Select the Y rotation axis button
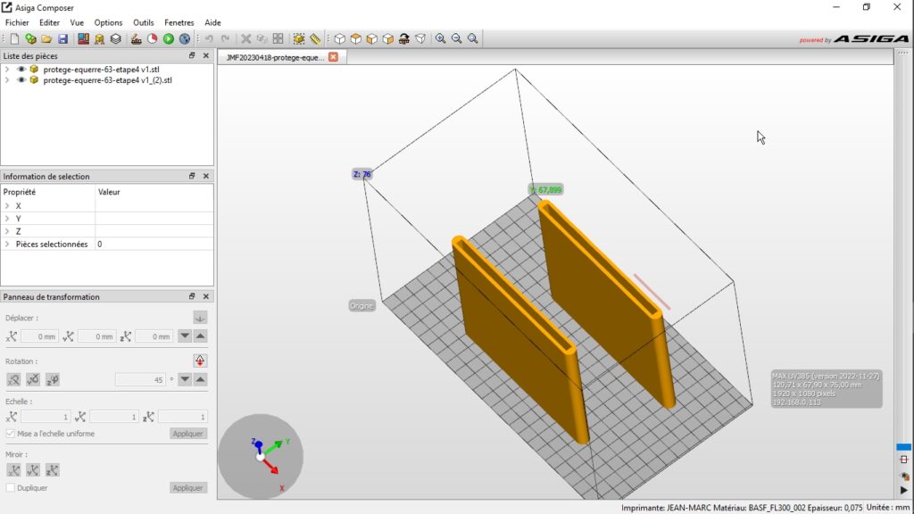 pyautogui.click(x=33, y=379)
